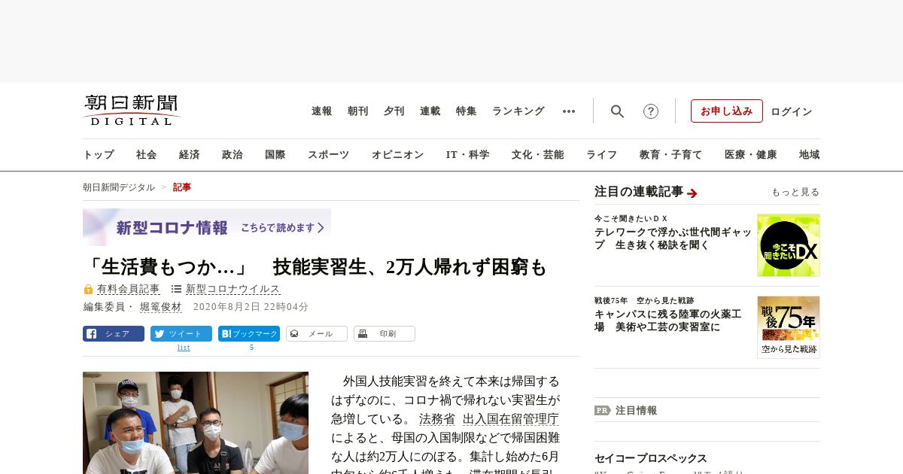
Task: Print the article with the 印刷 button
Action: tap(385, 334)
